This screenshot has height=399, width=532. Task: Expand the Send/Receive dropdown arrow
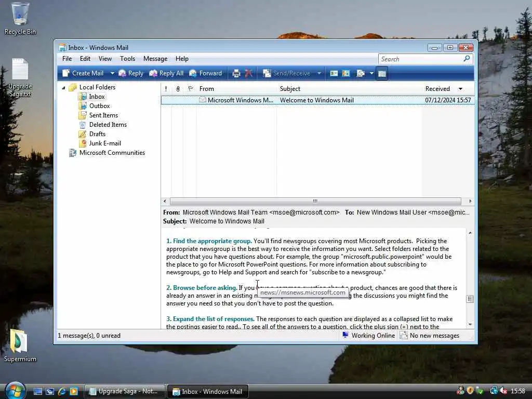tap(319, 73)
